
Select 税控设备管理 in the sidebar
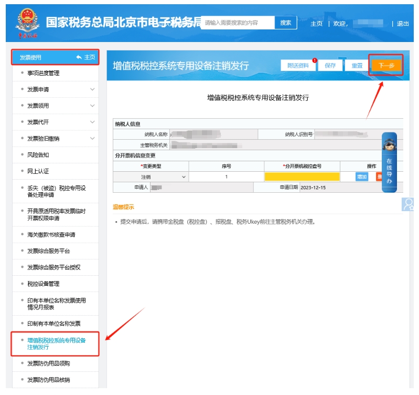[x=44, y=284]
